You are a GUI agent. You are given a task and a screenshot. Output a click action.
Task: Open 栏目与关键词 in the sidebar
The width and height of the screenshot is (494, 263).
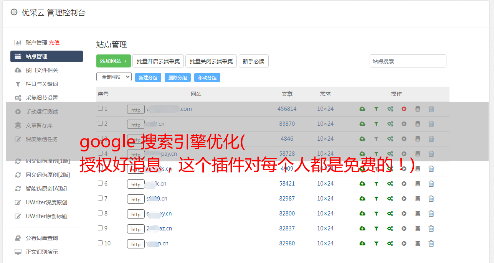[x=42, y=84]
